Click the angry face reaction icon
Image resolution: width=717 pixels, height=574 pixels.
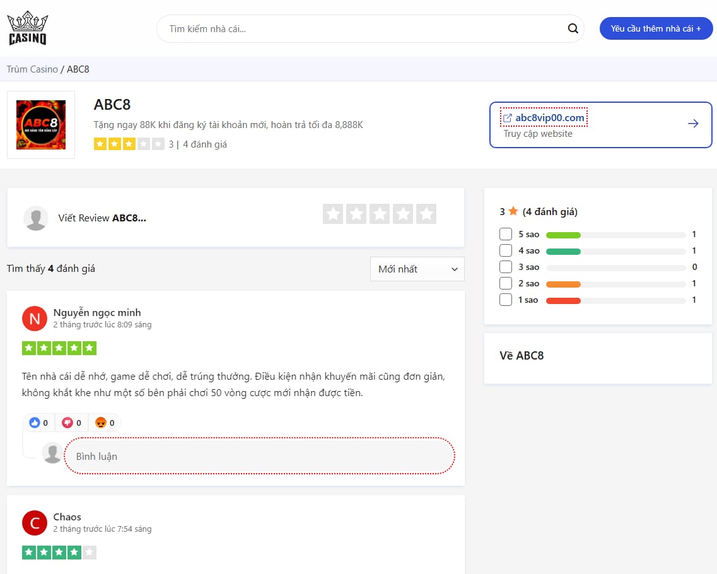[101, 423]
